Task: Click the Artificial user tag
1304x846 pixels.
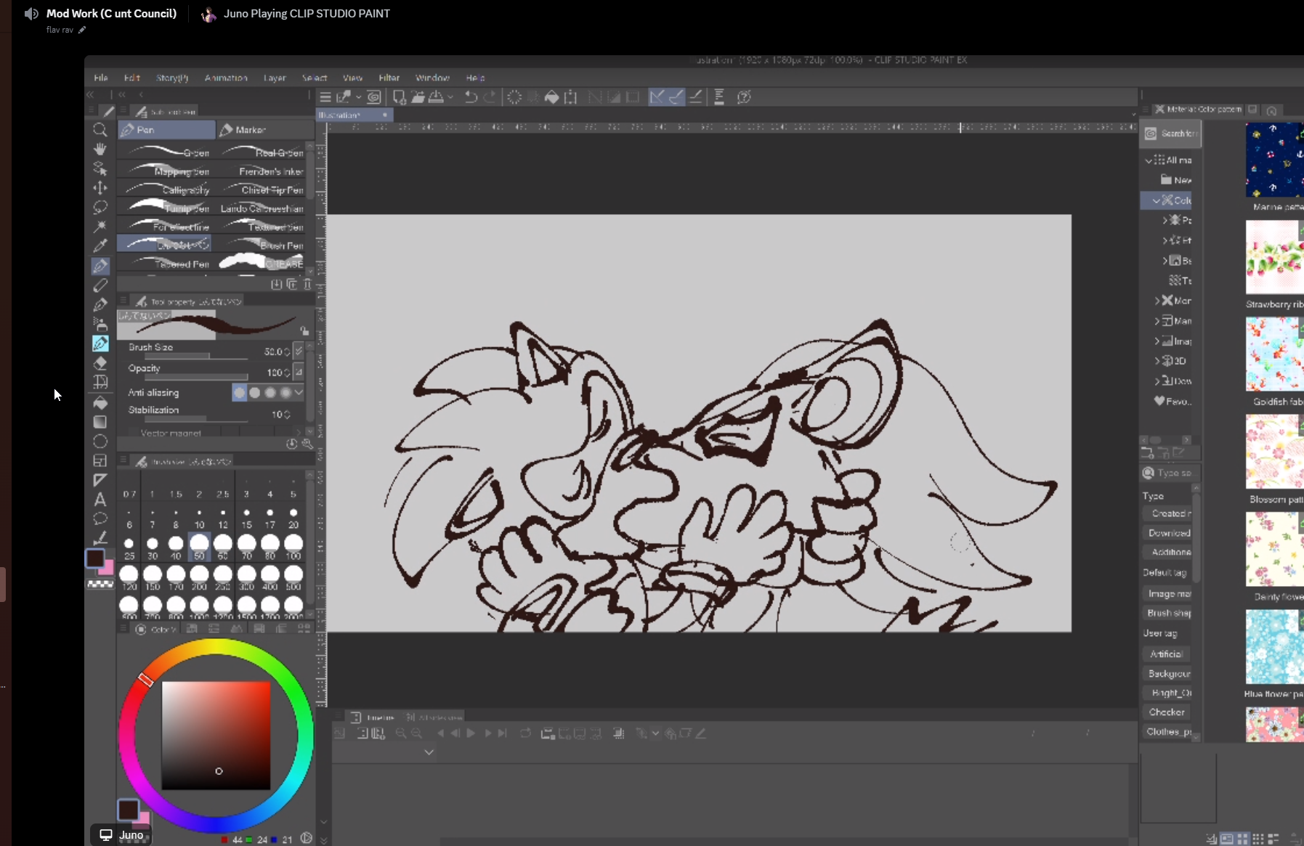Action: 1166,654
